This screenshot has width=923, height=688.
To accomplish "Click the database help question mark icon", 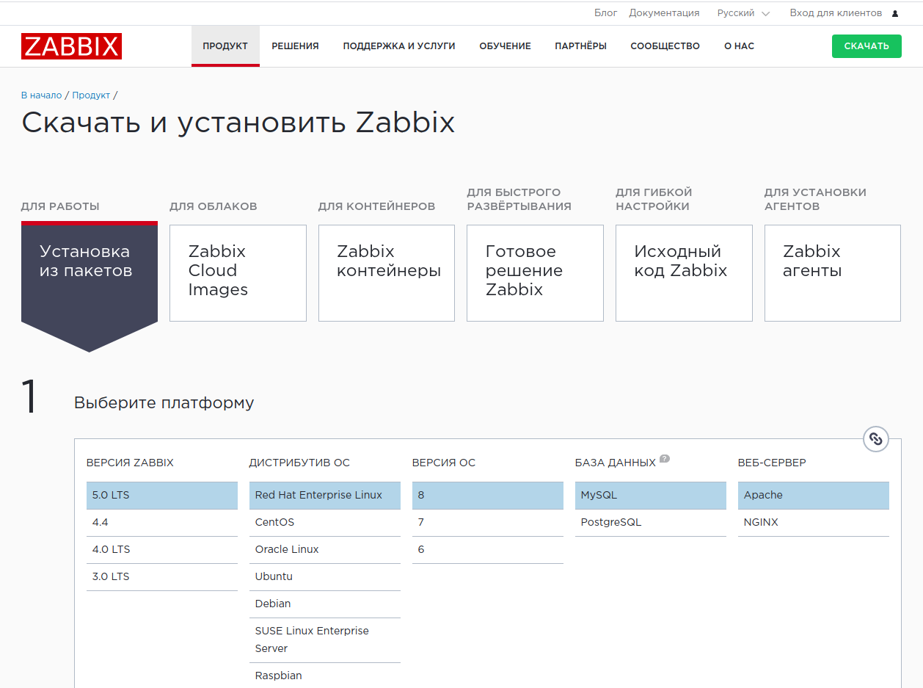I will click(665, 459).
